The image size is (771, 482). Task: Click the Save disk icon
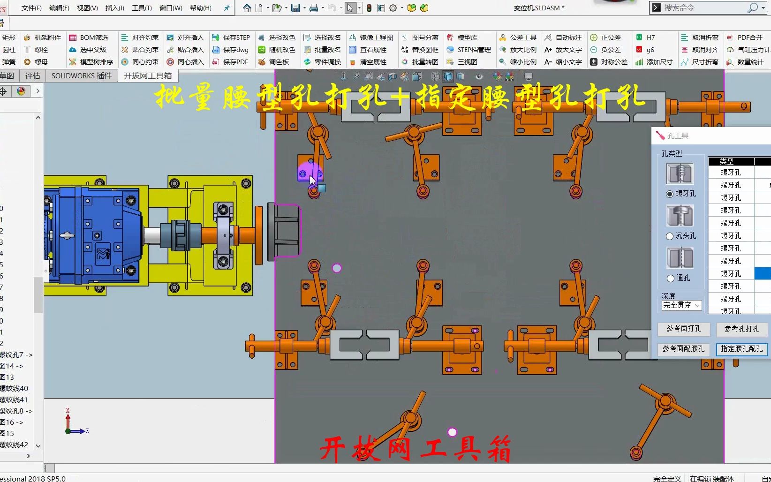[x=295, y=8]
